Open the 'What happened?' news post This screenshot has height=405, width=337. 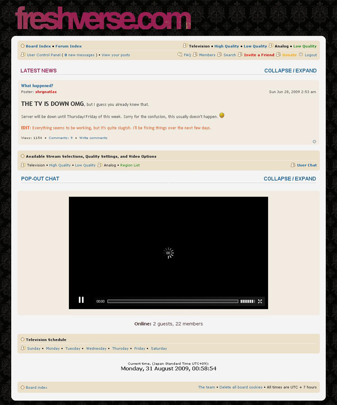37,85
